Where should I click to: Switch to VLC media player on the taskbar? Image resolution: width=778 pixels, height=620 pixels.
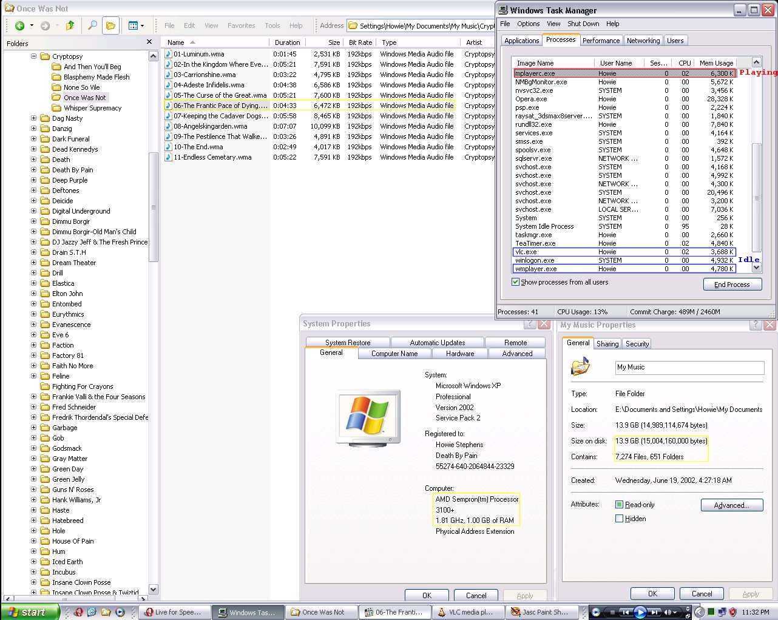pyautogui.click(x=467, y=612)
